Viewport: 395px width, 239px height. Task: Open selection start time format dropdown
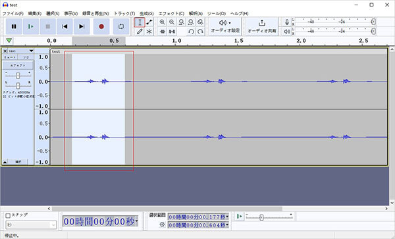(x=227, y=217)
